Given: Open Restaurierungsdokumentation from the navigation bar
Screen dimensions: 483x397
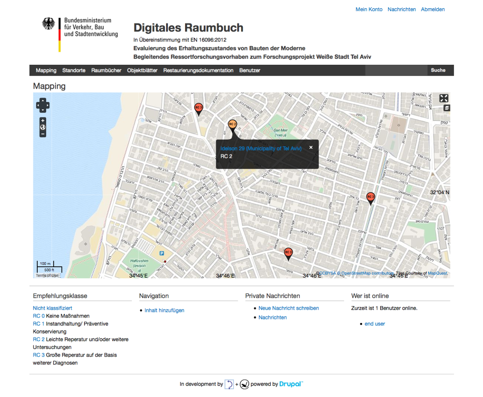Looking at the screenshot, I should [198, 70].
